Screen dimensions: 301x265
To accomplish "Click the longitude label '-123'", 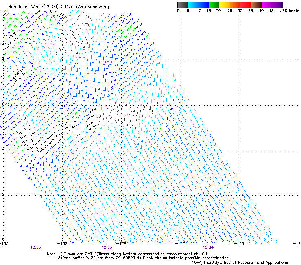I will click(x=239, y=244).
